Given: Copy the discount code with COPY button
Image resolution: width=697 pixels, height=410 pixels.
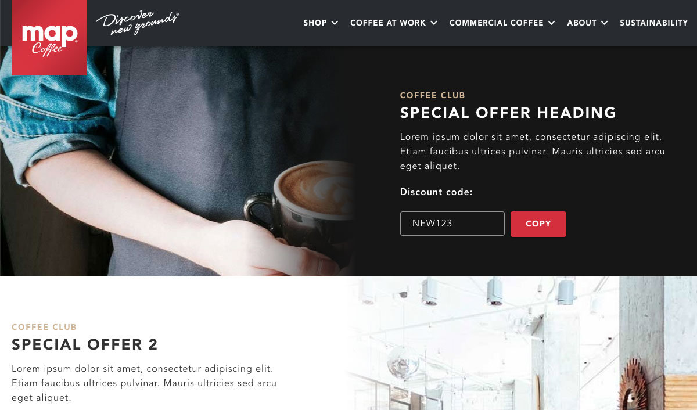Looking at the screenshot, I should [x=538, y=224].
